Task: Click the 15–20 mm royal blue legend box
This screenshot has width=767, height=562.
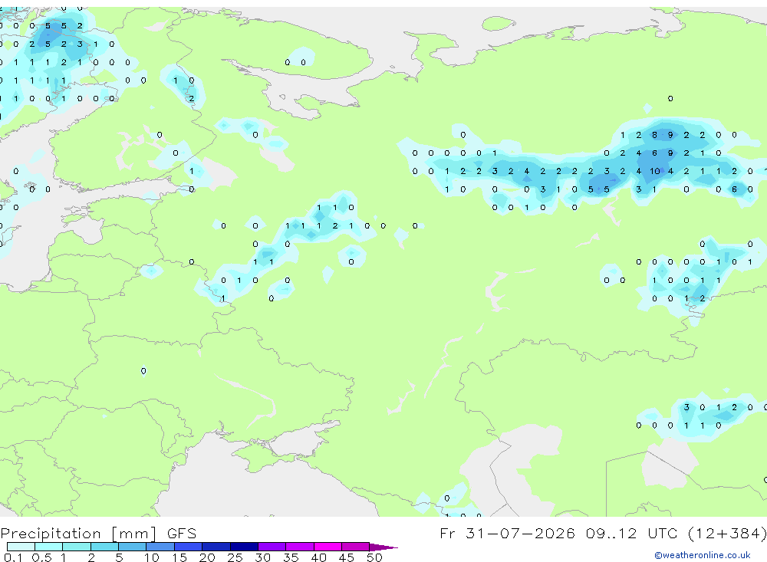Action: (189, 547)
